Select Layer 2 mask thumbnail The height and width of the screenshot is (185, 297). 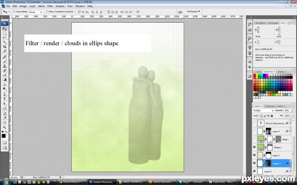point(269,155)
